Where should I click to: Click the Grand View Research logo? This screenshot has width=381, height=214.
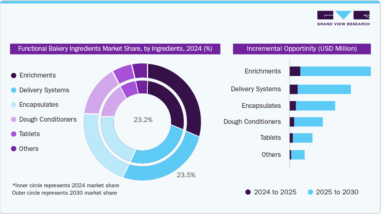coord(343,18)
